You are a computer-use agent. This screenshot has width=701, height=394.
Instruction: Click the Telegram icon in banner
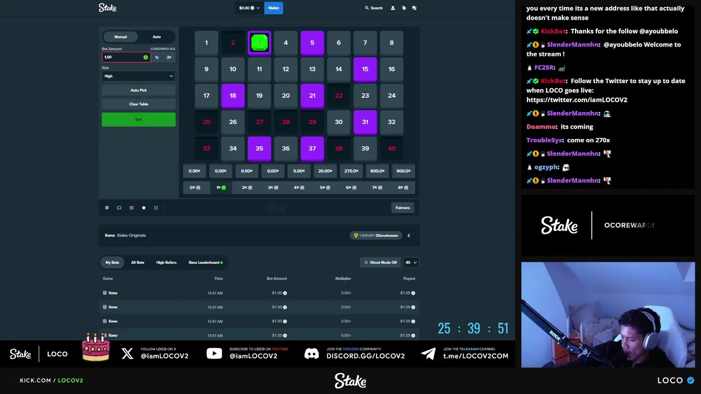pos(428,354)
